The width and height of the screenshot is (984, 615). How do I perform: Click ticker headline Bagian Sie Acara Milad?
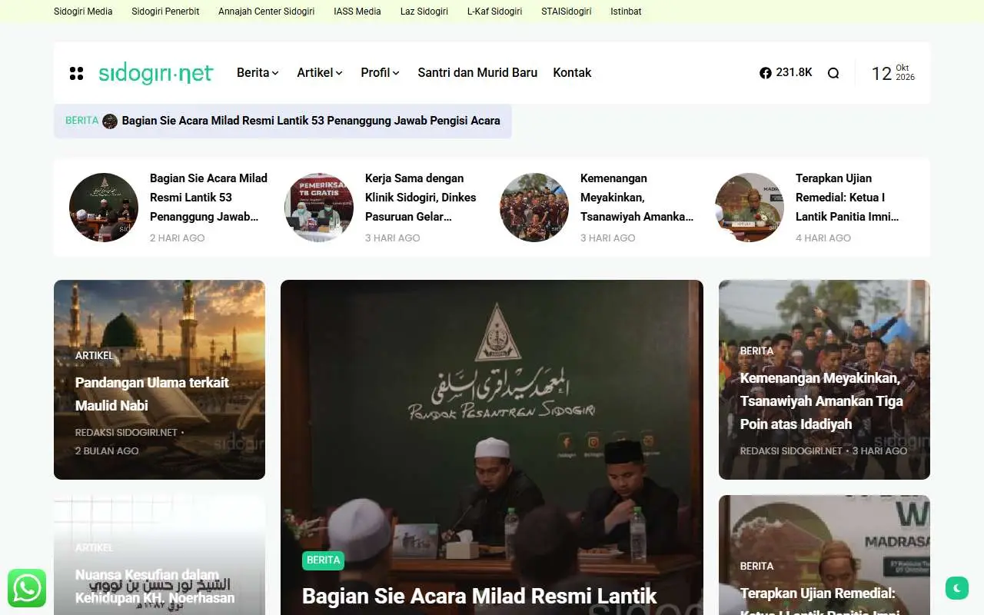point(311,121)
